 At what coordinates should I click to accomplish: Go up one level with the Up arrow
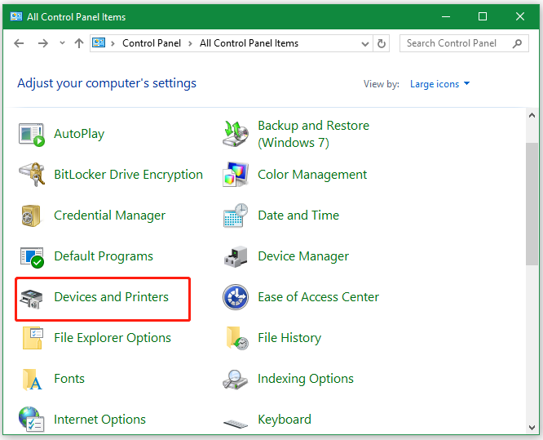(x=79, y=43)
